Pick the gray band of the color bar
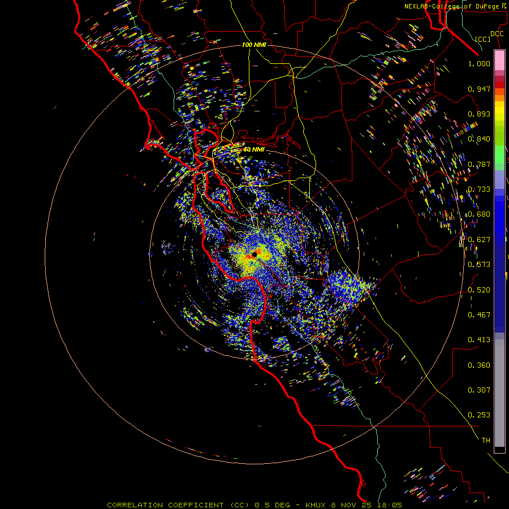The width and height of the screenshot is (509, 509). coord(499,393)
